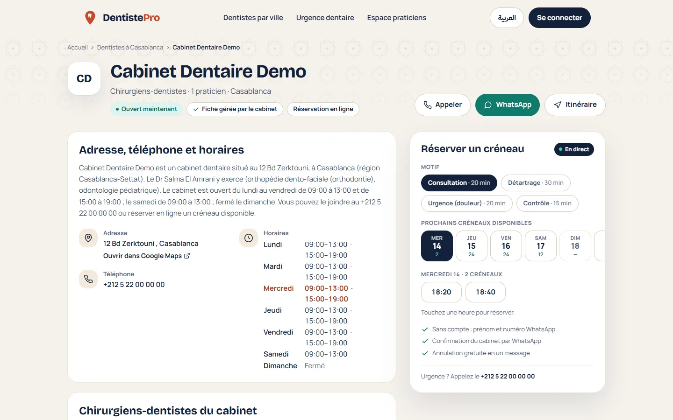Image resolution: width=673 pixels, height=420 pixels.
Task: Click the En direct live badge
Action: pos(574,149)
